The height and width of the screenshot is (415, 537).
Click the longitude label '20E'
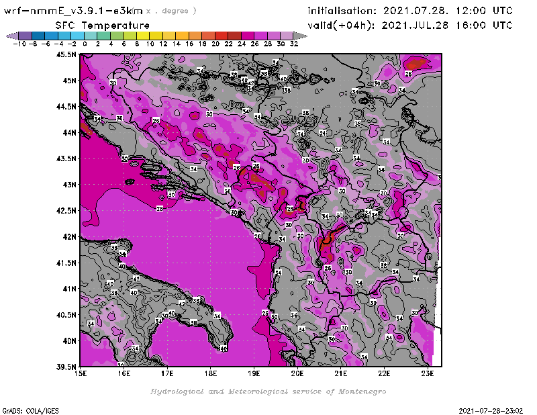pos(297,374)
